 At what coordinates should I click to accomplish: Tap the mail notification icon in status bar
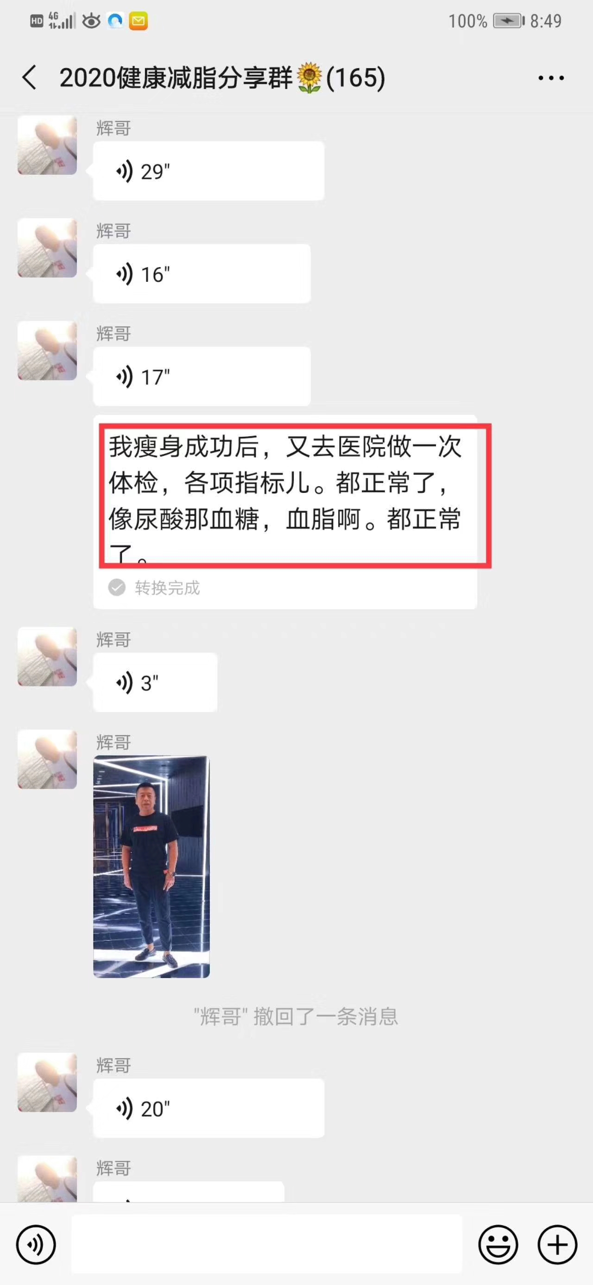[x=138, y=21]
